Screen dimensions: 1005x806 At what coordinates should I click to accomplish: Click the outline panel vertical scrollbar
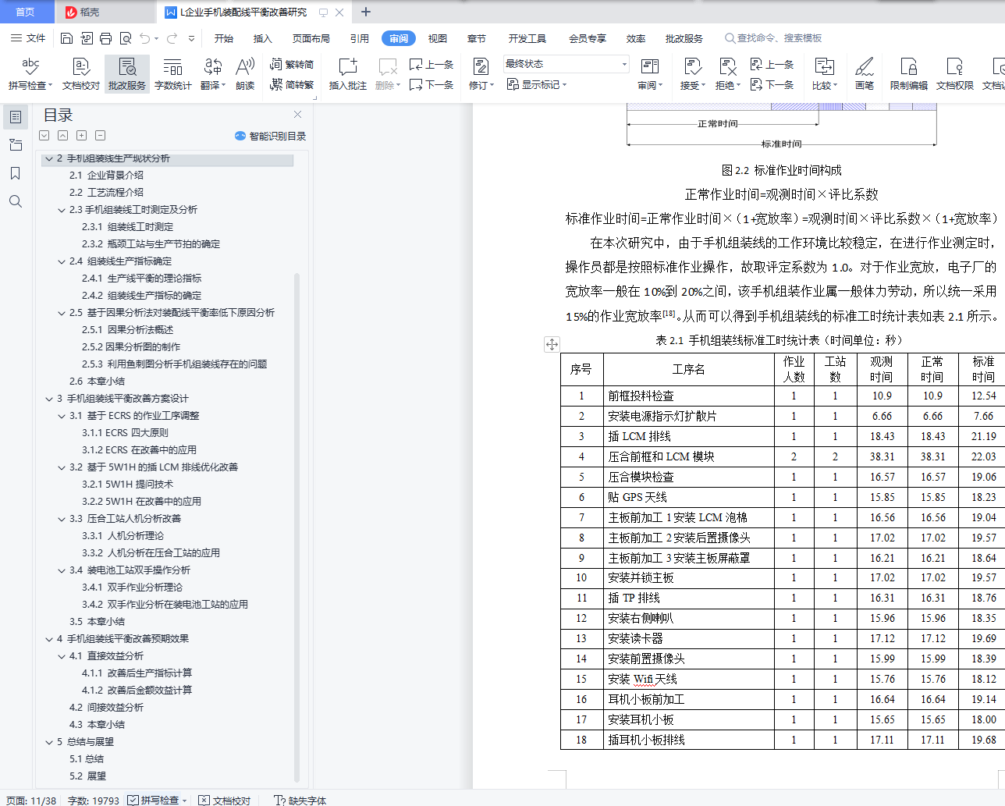tap(297, 527)
